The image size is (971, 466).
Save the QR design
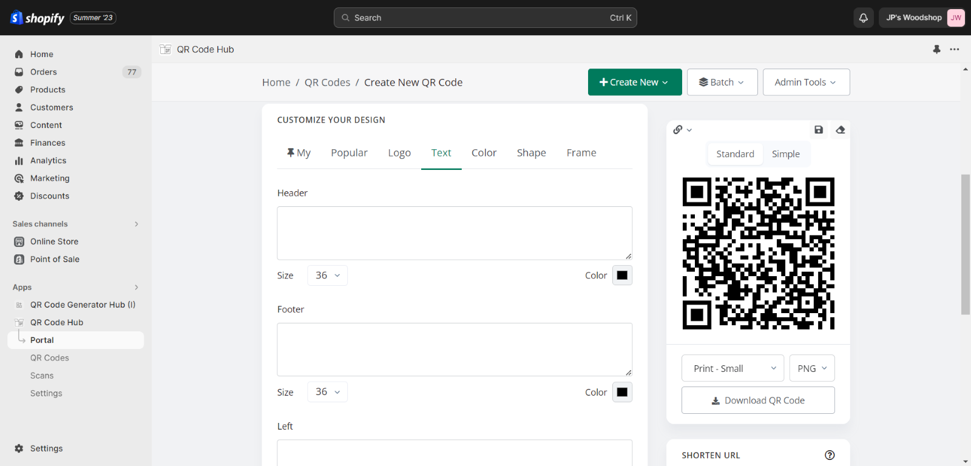point(819,130)
